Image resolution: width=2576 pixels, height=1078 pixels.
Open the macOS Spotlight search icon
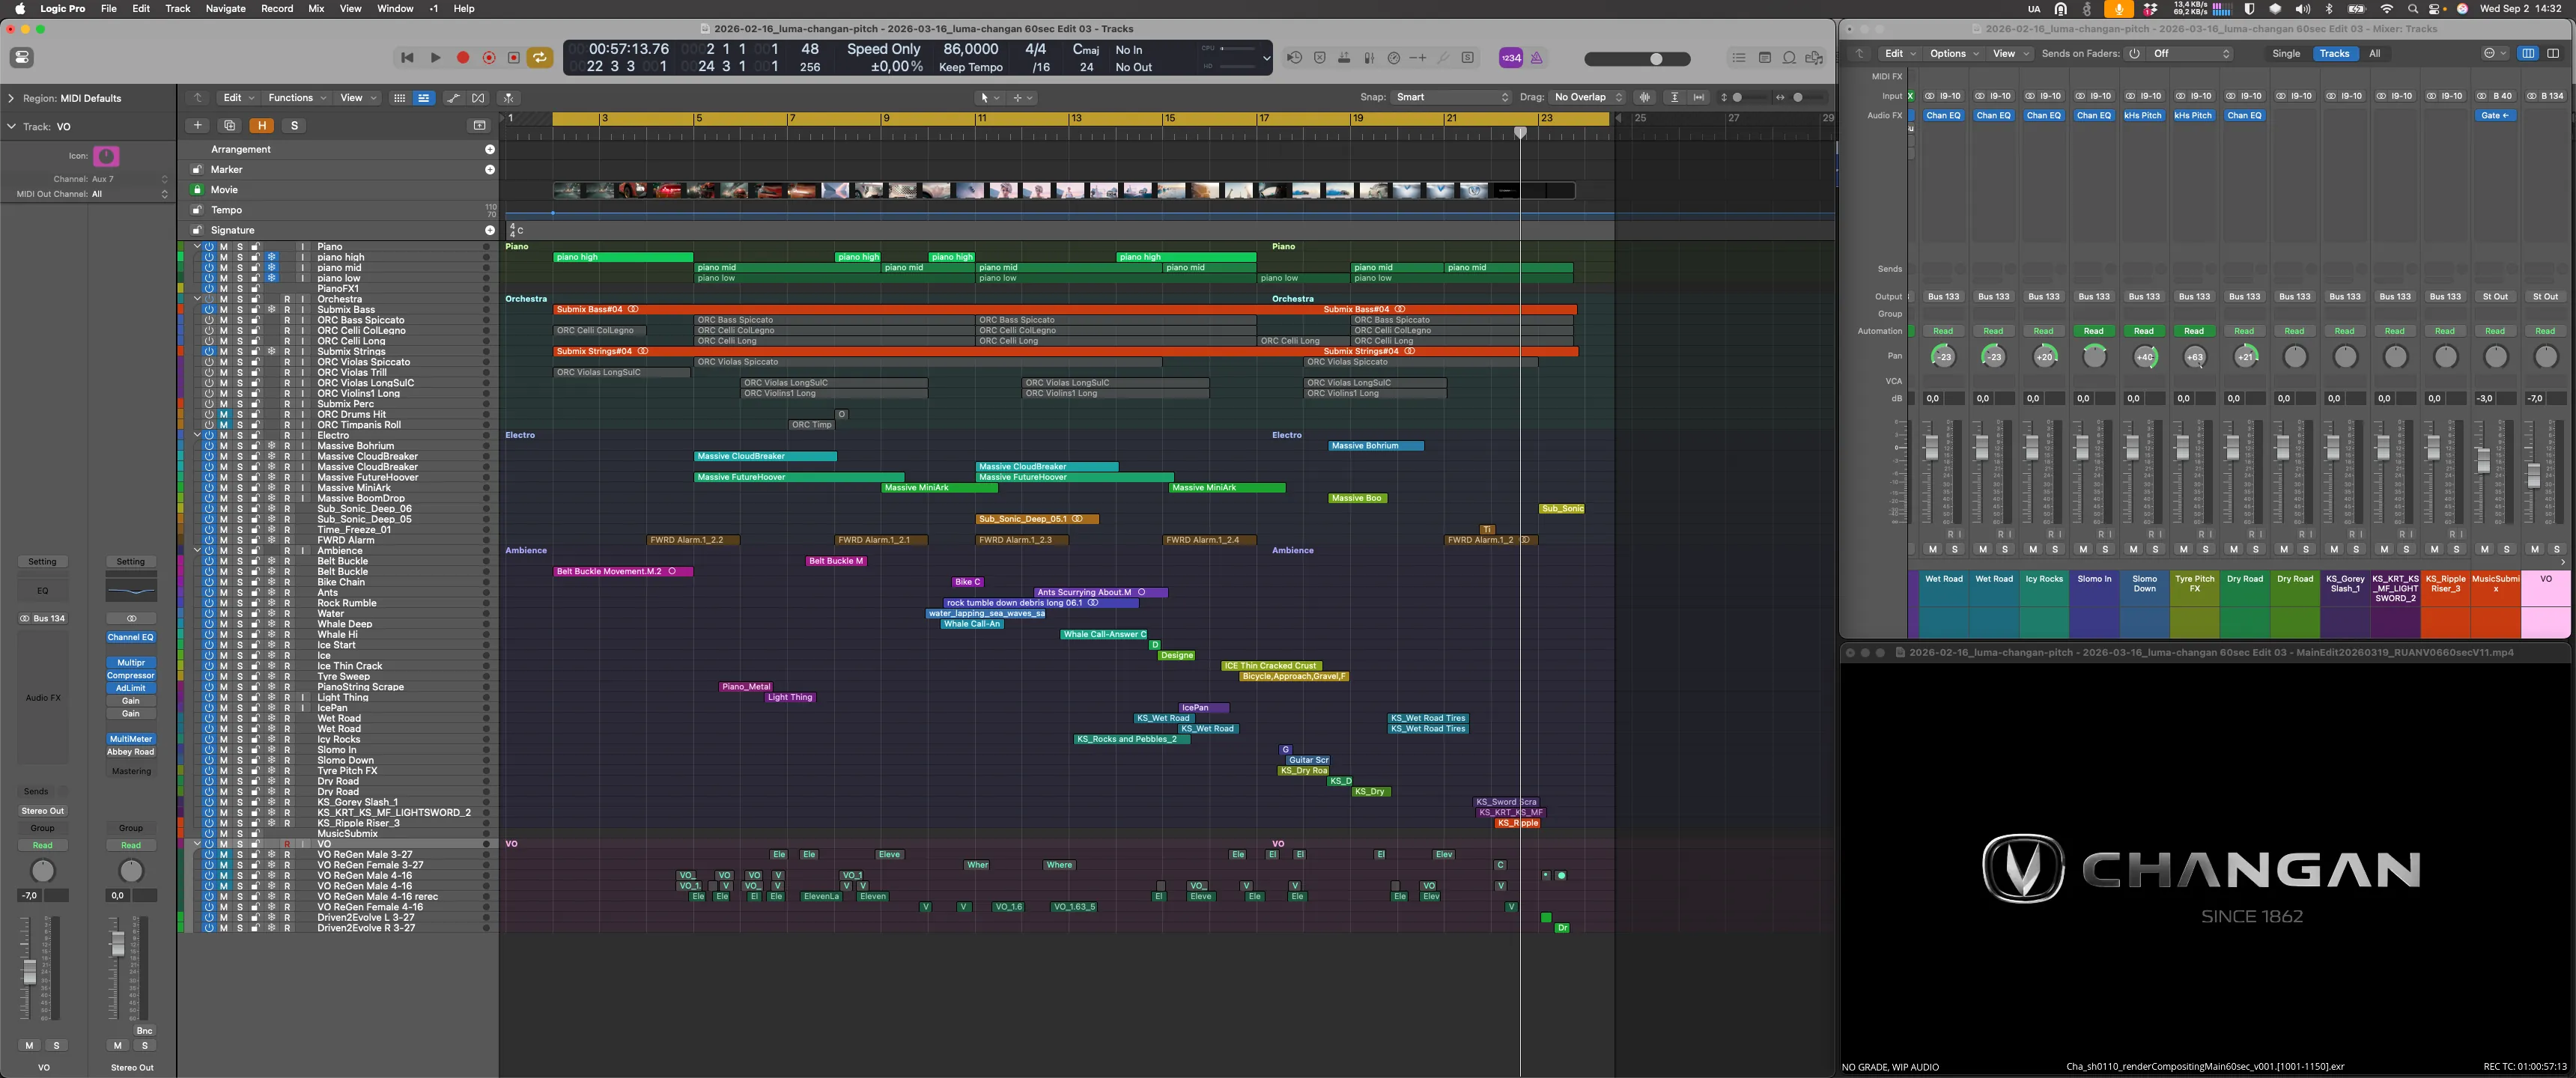click(2413, 8)
